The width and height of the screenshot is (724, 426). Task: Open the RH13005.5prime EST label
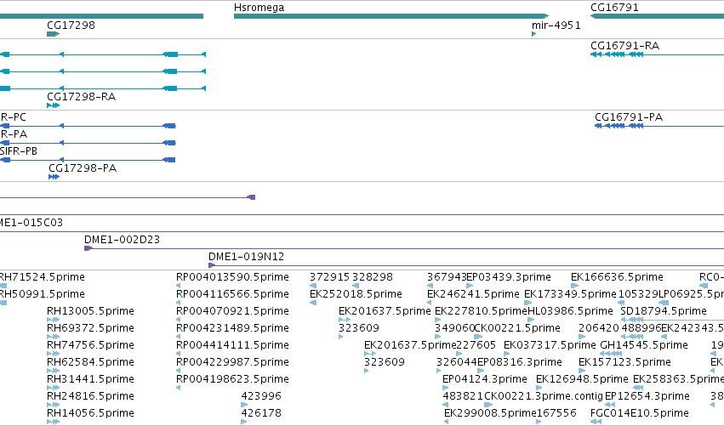[90, 311]
